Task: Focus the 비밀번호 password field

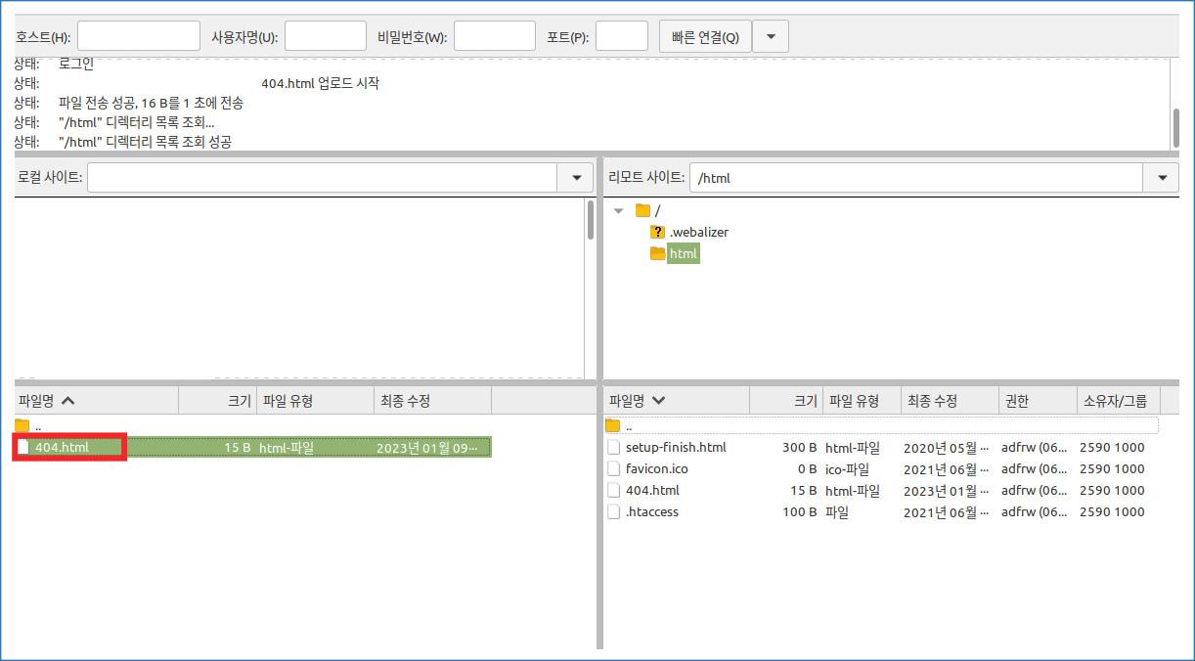Action: coord(494,37)
